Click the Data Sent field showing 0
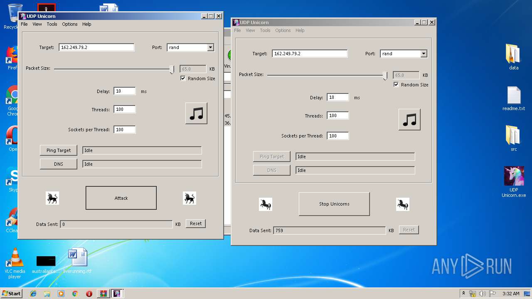The width and height of the screenshot is (532, 299). tap(116, 224)
